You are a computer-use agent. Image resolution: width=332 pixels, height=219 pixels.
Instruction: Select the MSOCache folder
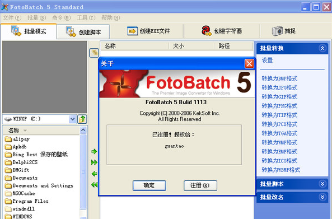(20, 193)
